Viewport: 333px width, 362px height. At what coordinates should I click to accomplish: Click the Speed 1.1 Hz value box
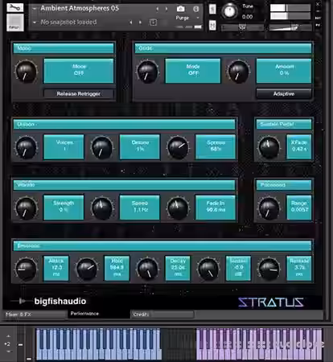click(x=140, y=208)
